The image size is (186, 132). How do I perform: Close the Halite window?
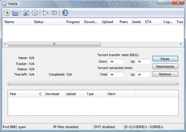coord(178,2)
